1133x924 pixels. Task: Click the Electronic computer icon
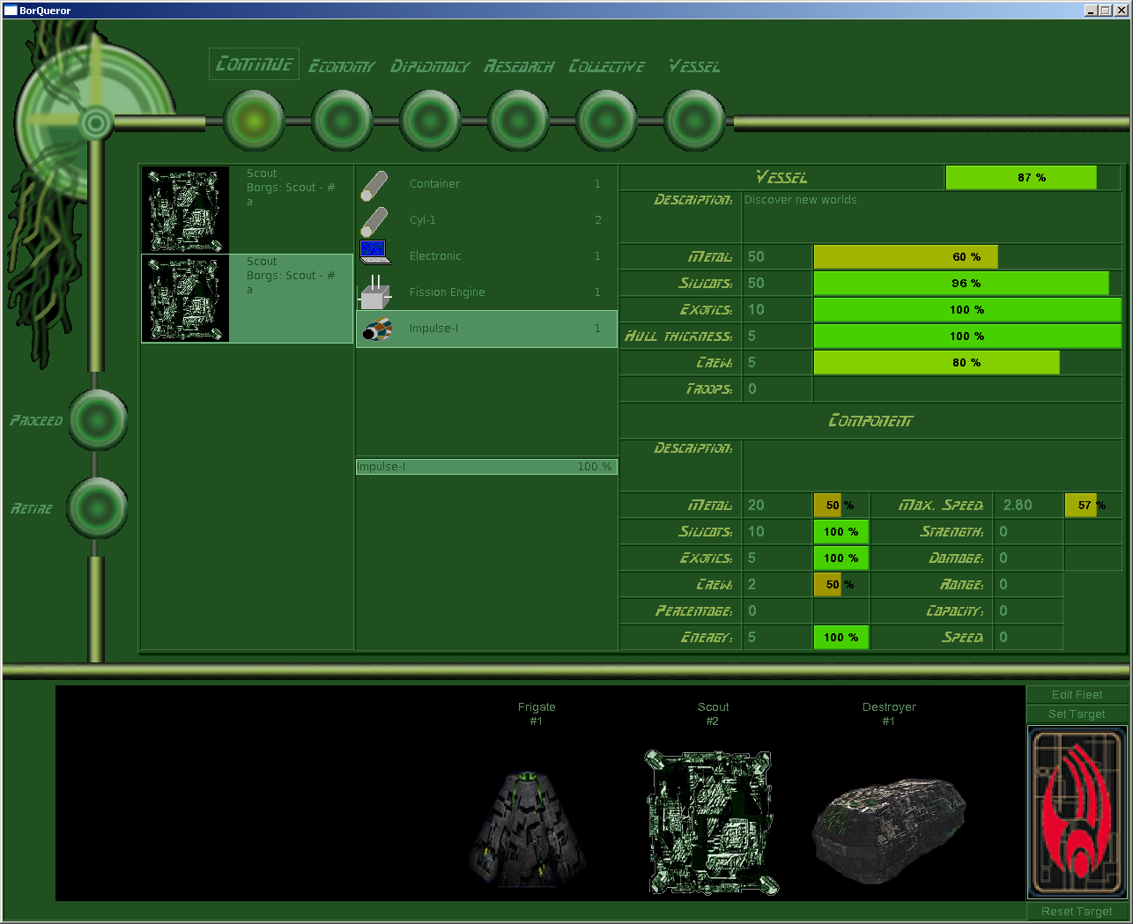coord(374,254)
